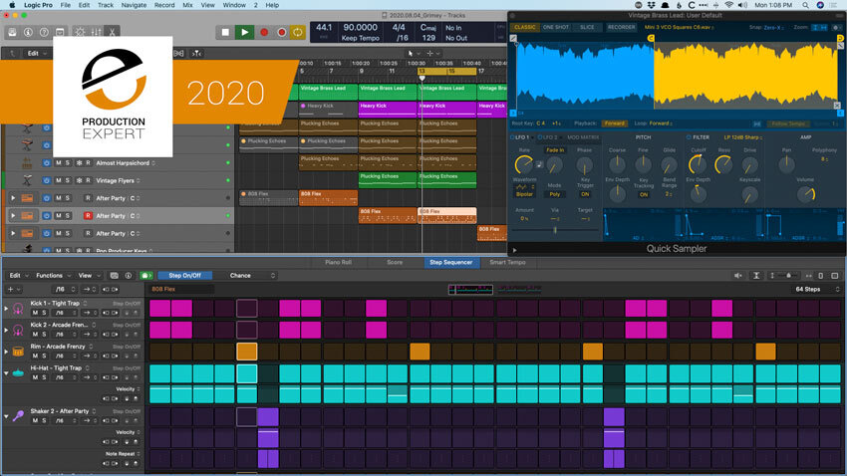Toggle the Editors scissors icon
This screenshot has height=476, width=847.
[x=112, y=33]
